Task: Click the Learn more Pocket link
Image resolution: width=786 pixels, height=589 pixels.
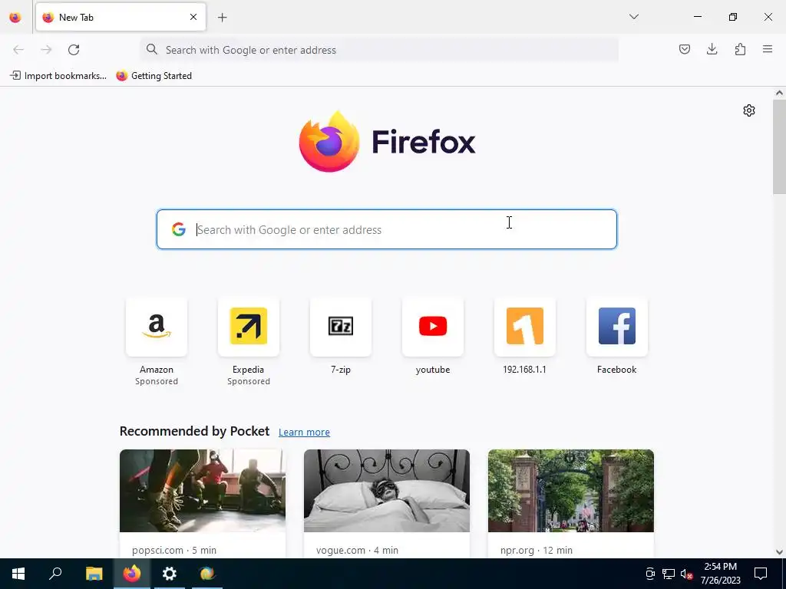Action: click(x=304, y=433)
